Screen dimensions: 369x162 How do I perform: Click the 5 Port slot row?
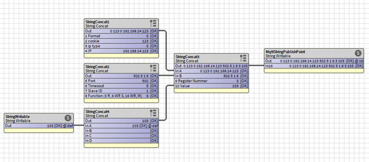pos(122,81)
